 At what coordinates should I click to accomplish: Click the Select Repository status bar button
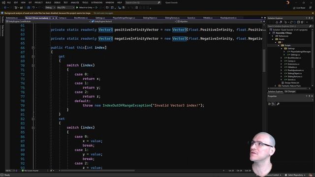[x=295, y=175]
